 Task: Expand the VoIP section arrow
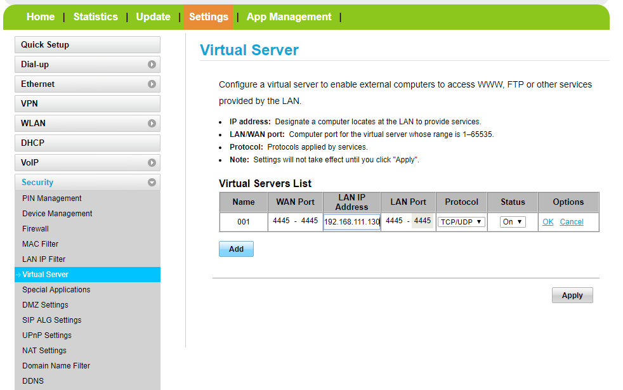pos(152,163)
